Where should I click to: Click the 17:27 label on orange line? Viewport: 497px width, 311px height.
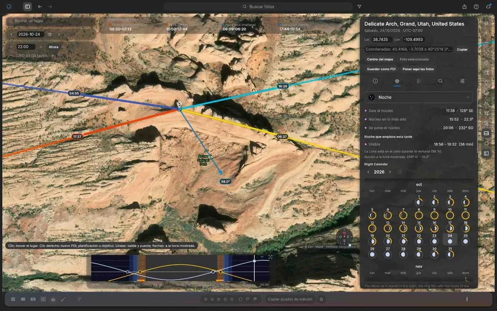(x=77, y=136)
